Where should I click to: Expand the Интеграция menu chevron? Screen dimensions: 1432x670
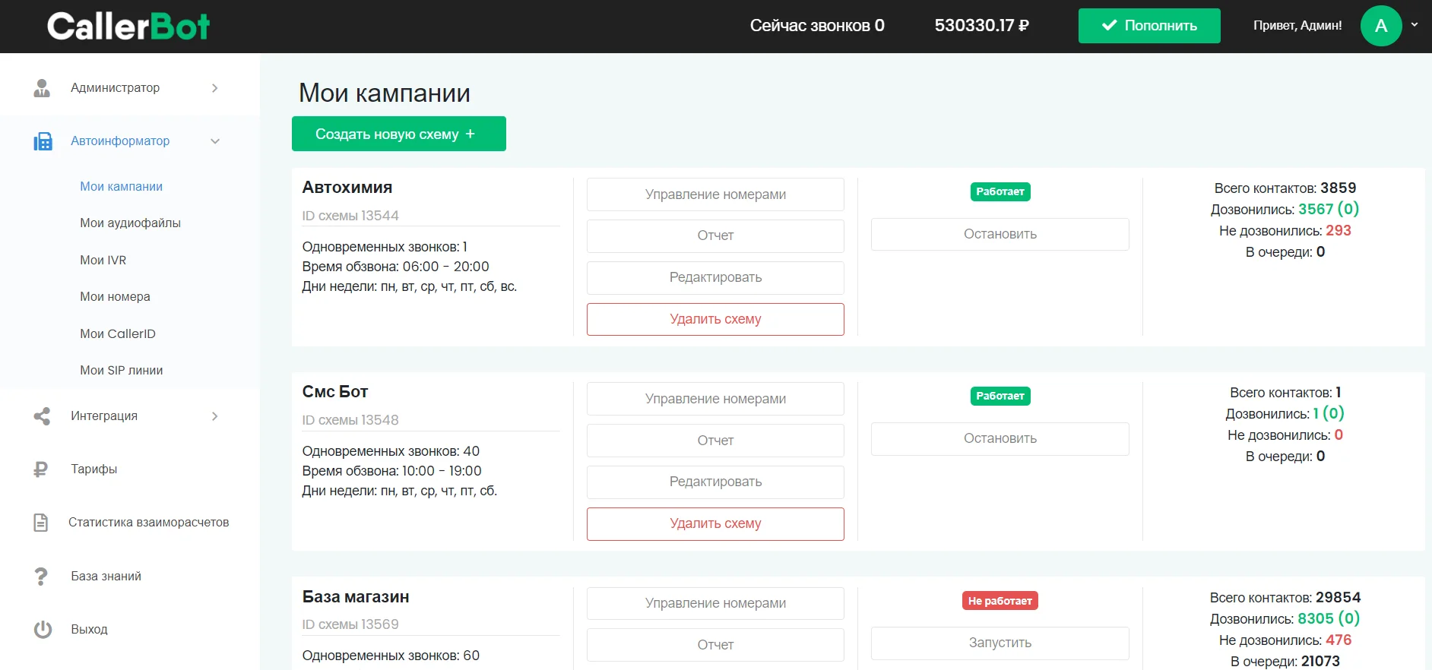(215, 416)
